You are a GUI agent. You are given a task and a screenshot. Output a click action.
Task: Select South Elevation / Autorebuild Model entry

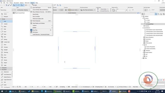[42, 34]
